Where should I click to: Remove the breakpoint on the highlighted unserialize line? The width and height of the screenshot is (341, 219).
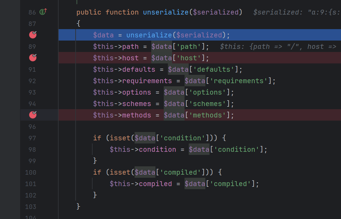click(x=33, y=35)
